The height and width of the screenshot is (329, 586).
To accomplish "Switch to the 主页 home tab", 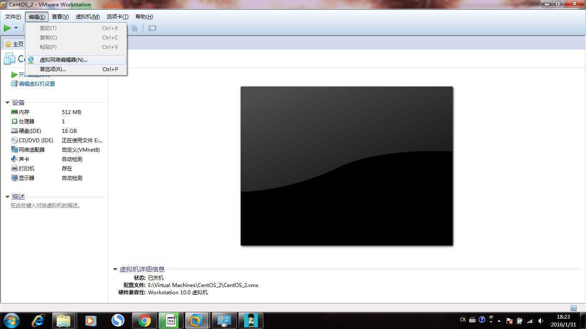I will tap(14, 44).
